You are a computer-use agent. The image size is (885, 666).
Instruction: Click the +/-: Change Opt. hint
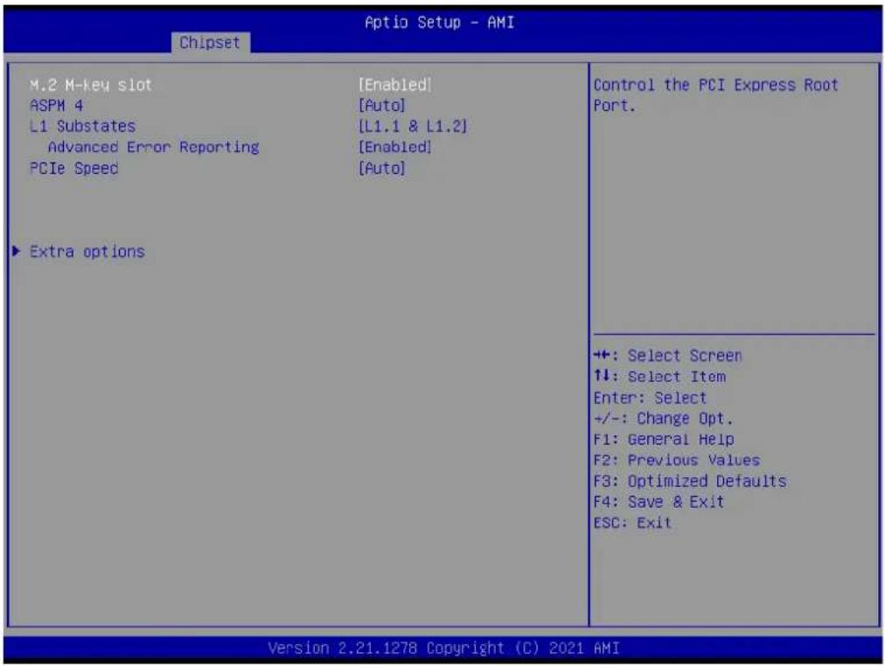(663, 419)
